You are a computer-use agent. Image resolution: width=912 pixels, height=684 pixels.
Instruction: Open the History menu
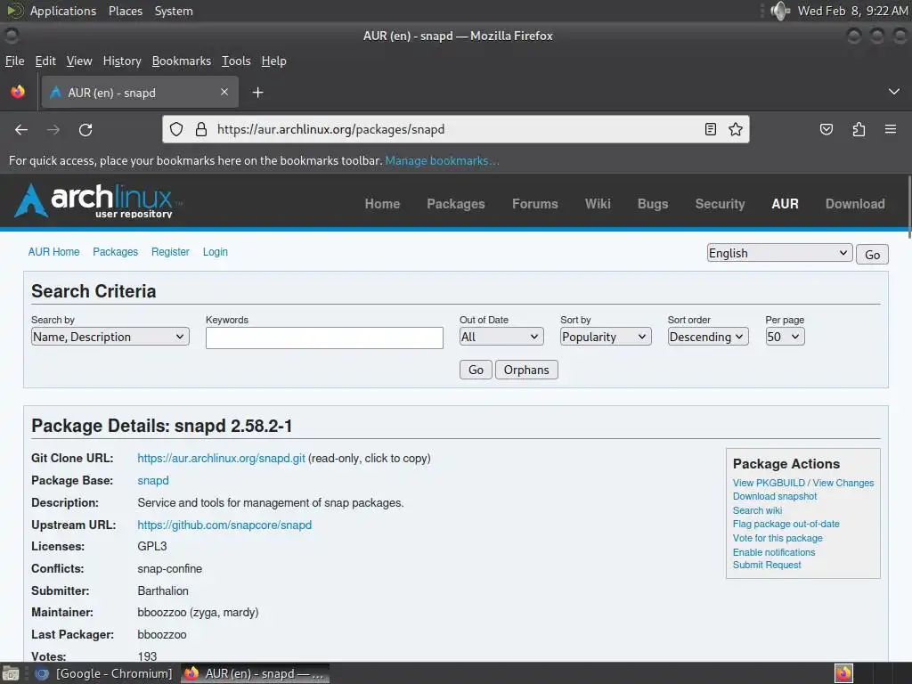tap(122, 61)
